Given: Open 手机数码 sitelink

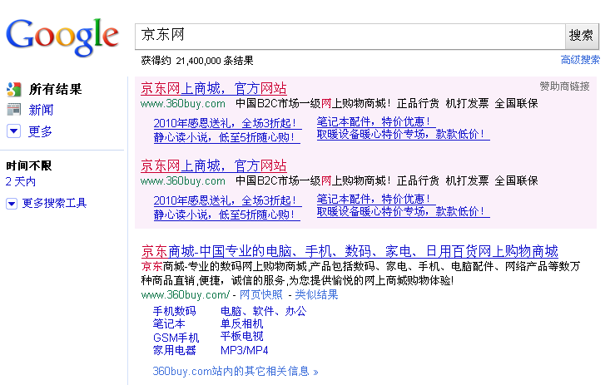Looking at the screenshot, I should (174, 311).
